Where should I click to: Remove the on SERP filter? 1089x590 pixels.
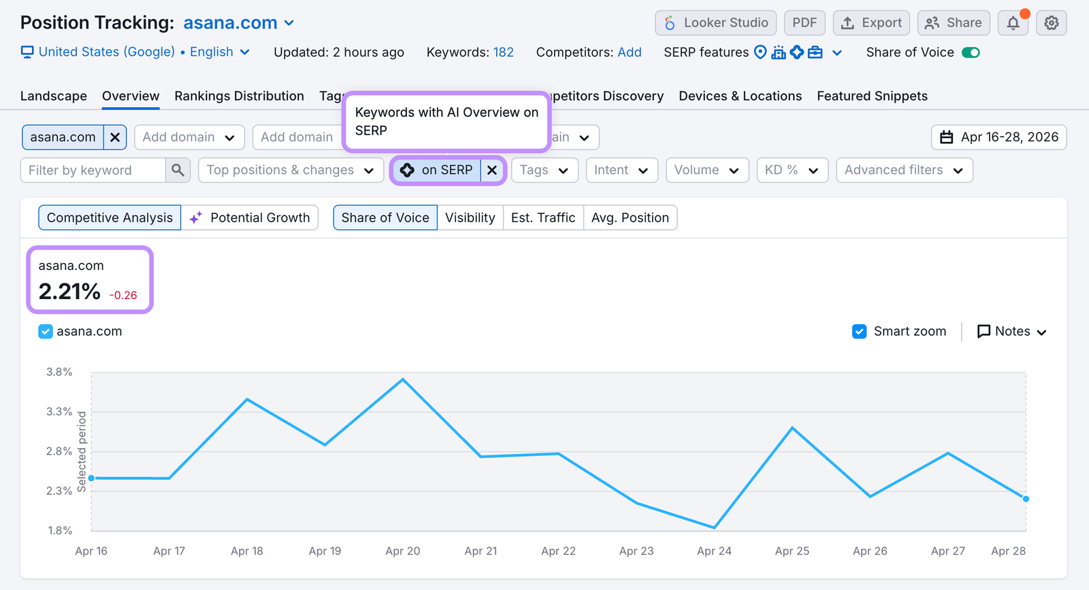coord(492,170)
